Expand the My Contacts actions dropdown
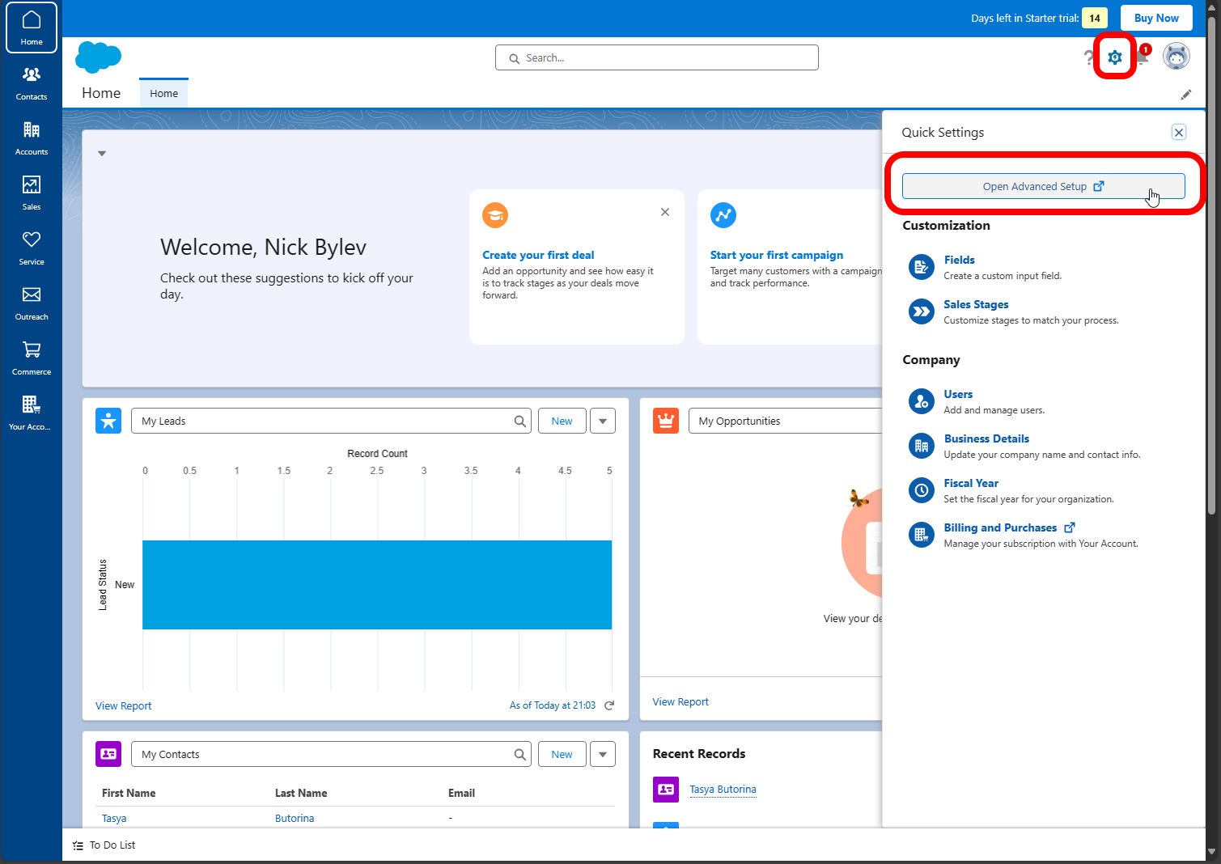This screenshot has width=1221, height=864. coord(603,754)
